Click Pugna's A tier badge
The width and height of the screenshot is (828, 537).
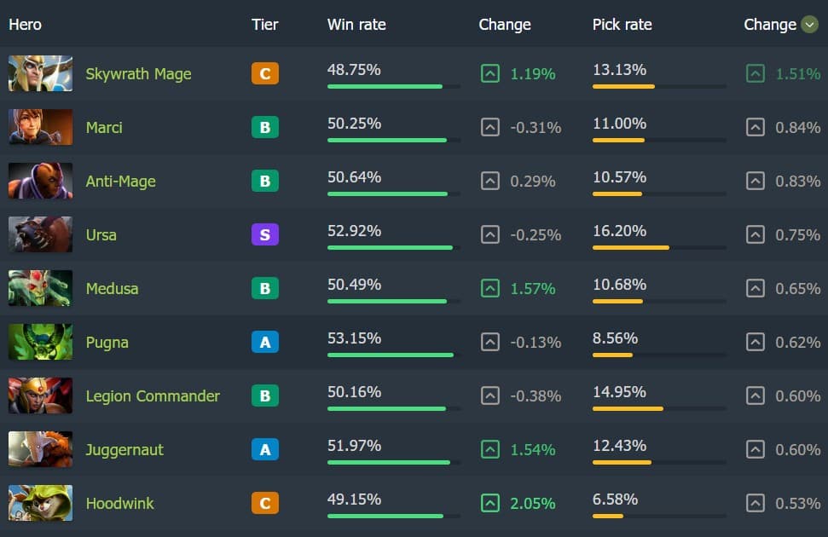click(263, 342)
